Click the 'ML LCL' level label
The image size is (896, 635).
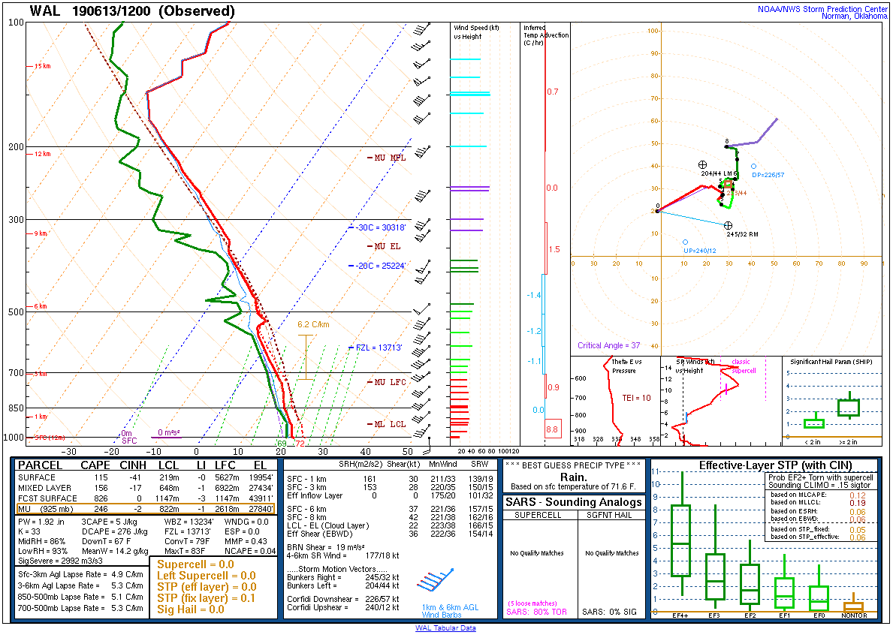[390, 424]
